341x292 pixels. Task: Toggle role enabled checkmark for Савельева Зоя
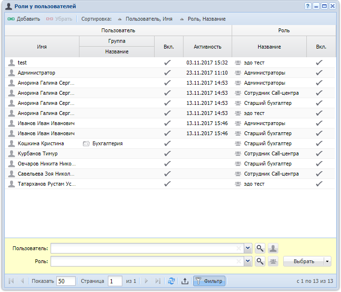tap(319, 174)
